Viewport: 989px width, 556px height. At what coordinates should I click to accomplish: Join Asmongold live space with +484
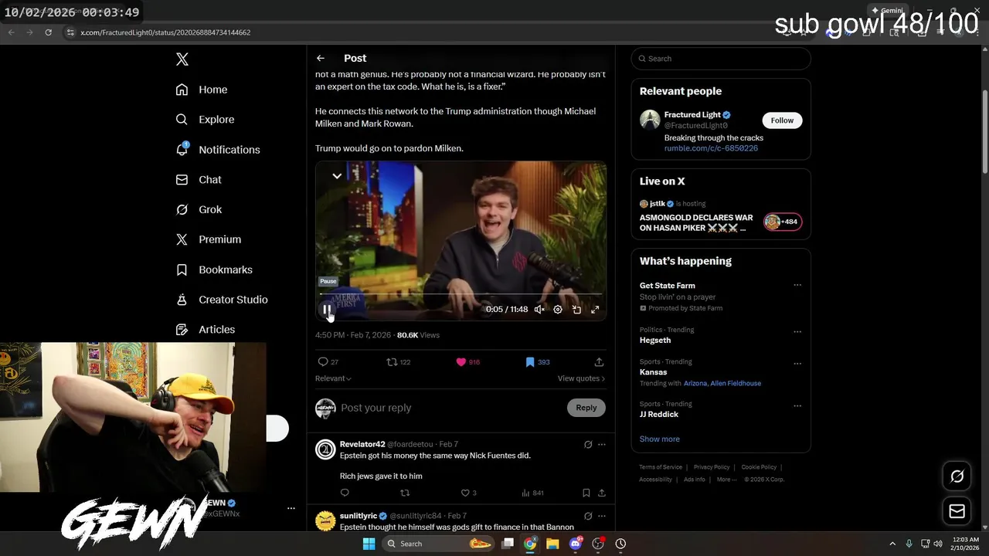click(x=783, y=222)
